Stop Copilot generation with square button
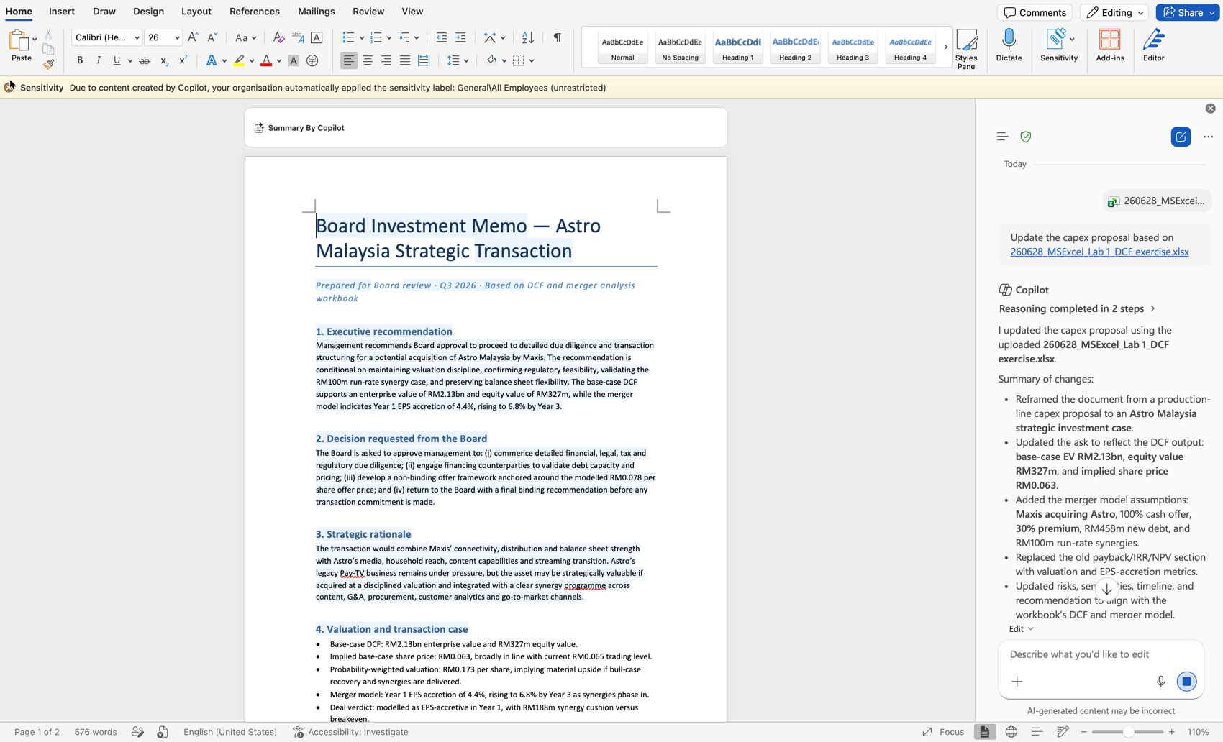 [1186, 682]
